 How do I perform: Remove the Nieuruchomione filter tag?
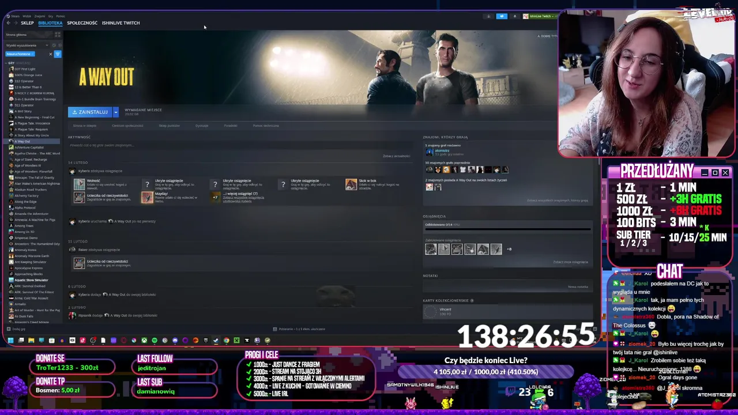pyautogui.click(x=20, y=54)
